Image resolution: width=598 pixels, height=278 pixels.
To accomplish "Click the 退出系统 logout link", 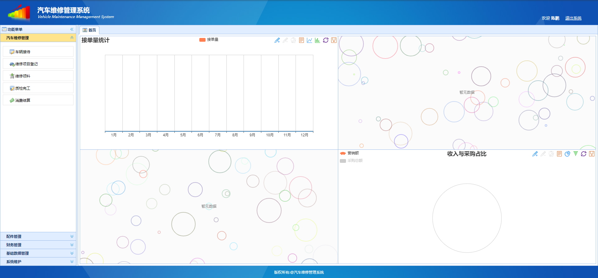I will point(573,18).
